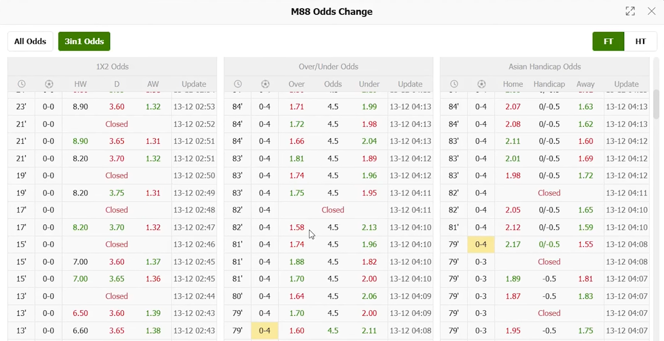Click highlighted 0-4 score in Over/Under table
The width and height of the screenshot is (664, 341).
coord(264,331)
